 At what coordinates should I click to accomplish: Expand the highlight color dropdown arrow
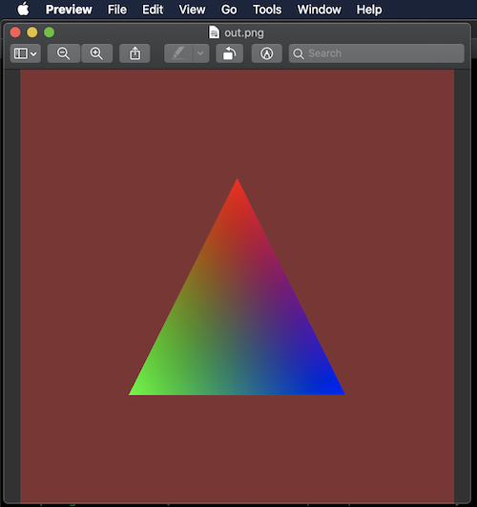pyautogui.click(x=201, y=53)
